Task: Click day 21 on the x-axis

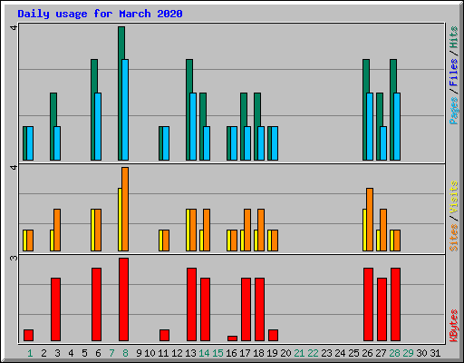Action: click(299, 353)
